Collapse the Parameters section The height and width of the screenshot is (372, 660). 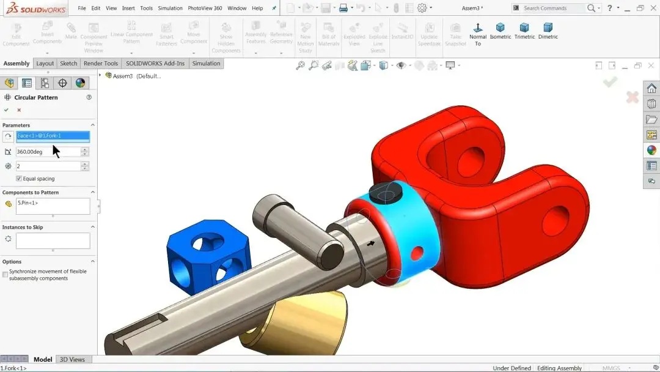(x=93, y=125)
